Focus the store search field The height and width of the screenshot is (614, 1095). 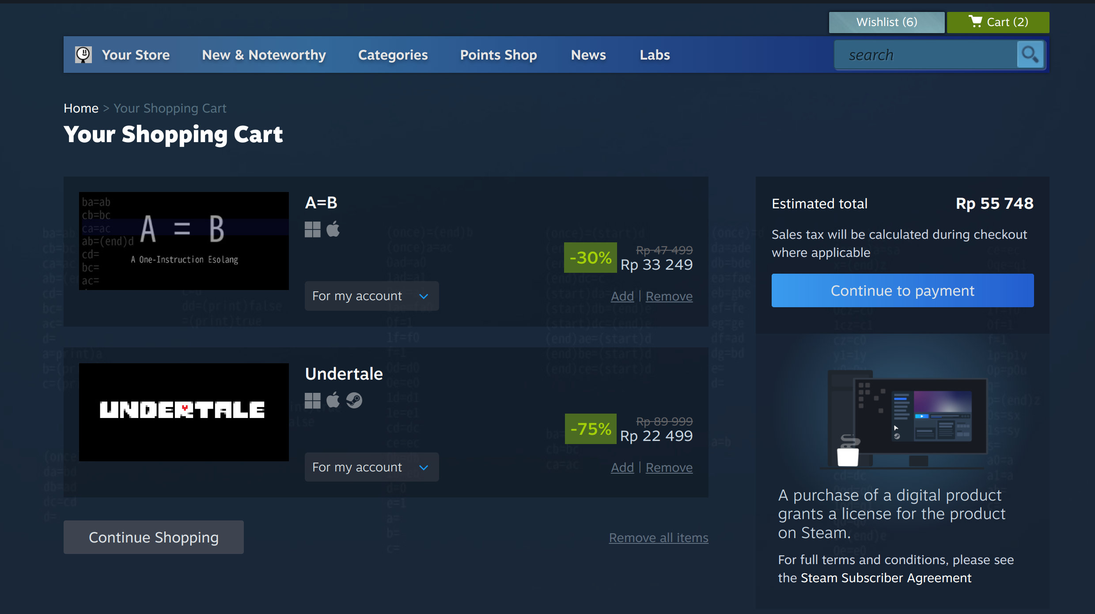[926, 55]
